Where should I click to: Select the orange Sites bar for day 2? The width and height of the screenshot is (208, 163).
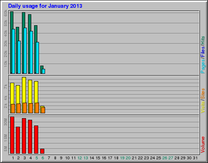pyautogui.click(x=19, y=108)
